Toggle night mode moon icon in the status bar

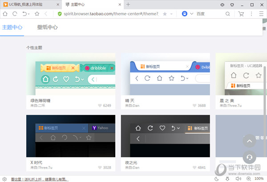click(217, 179)
